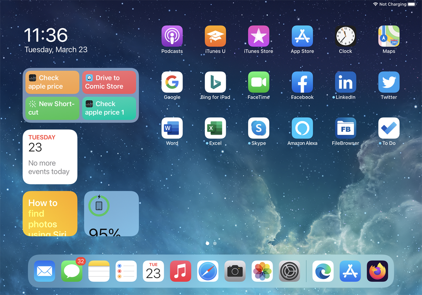Launch the Camera app from dock
Image resolution: width=422 pixels, height=295 pixels.
tap(235, 271)
